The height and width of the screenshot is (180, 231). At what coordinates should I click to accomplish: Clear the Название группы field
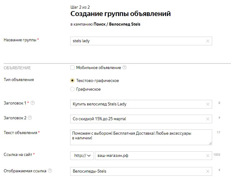[x=208, y=41]
